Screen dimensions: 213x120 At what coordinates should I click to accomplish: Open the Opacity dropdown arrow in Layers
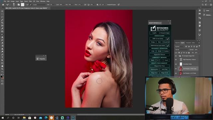pyautogui.click(x=199, y=50)
